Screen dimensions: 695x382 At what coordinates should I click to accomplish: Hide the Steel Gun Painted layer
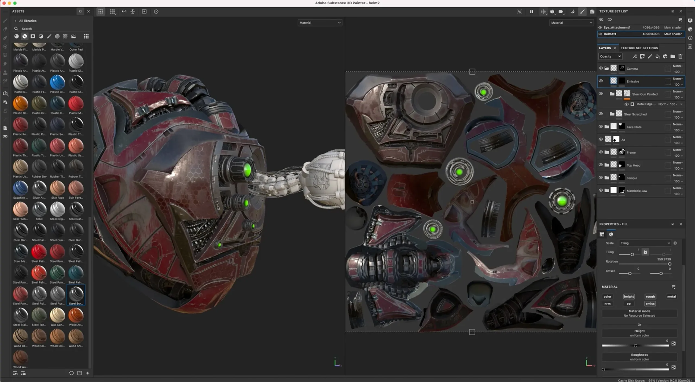601,94
